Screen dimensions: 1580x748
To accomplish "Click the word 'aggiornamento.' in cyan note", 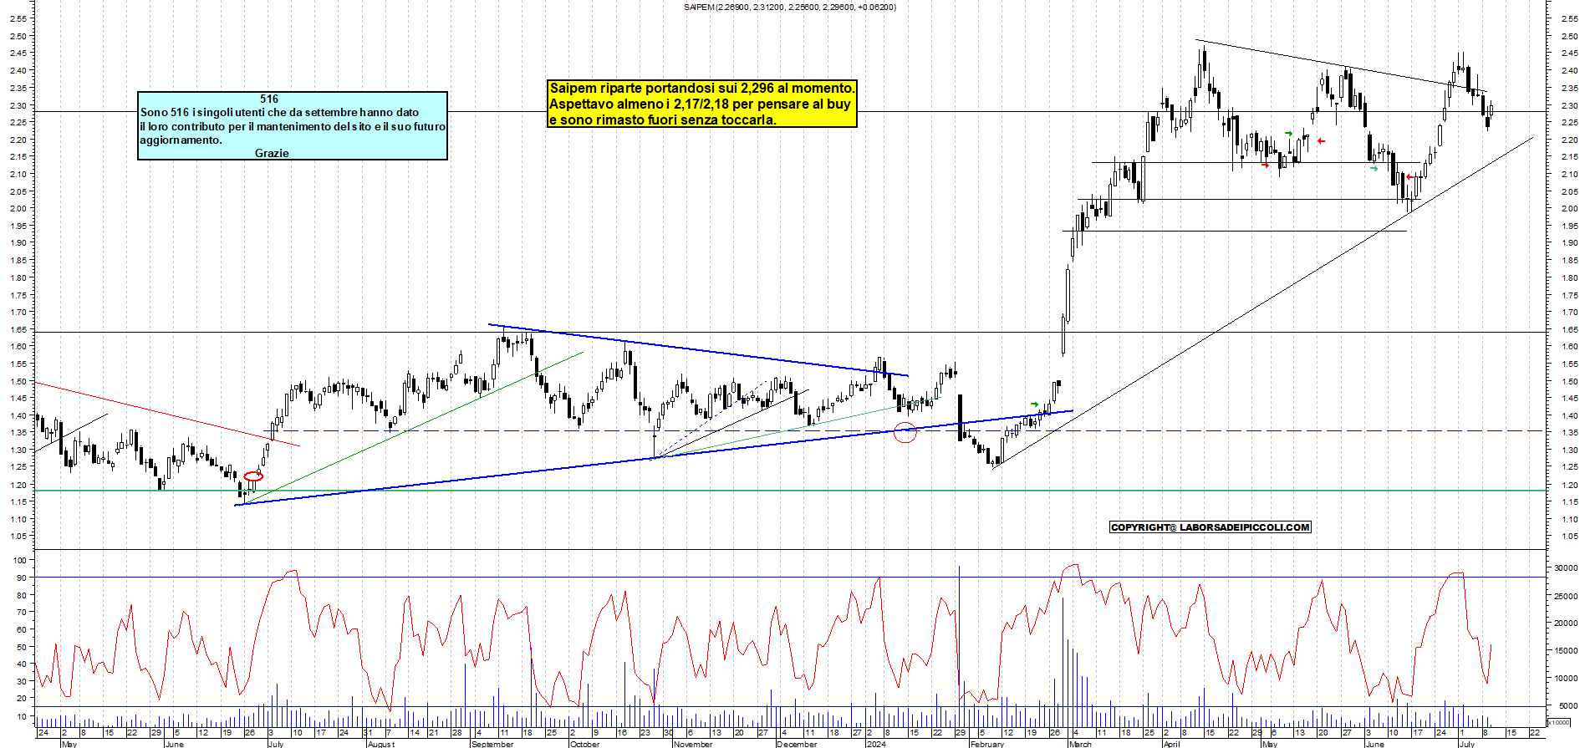I will pos(181,140).
